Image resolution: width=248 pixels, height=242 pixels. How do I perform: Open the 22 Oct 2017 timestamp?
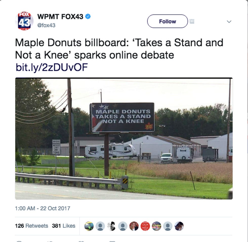[x=43, y=208]
